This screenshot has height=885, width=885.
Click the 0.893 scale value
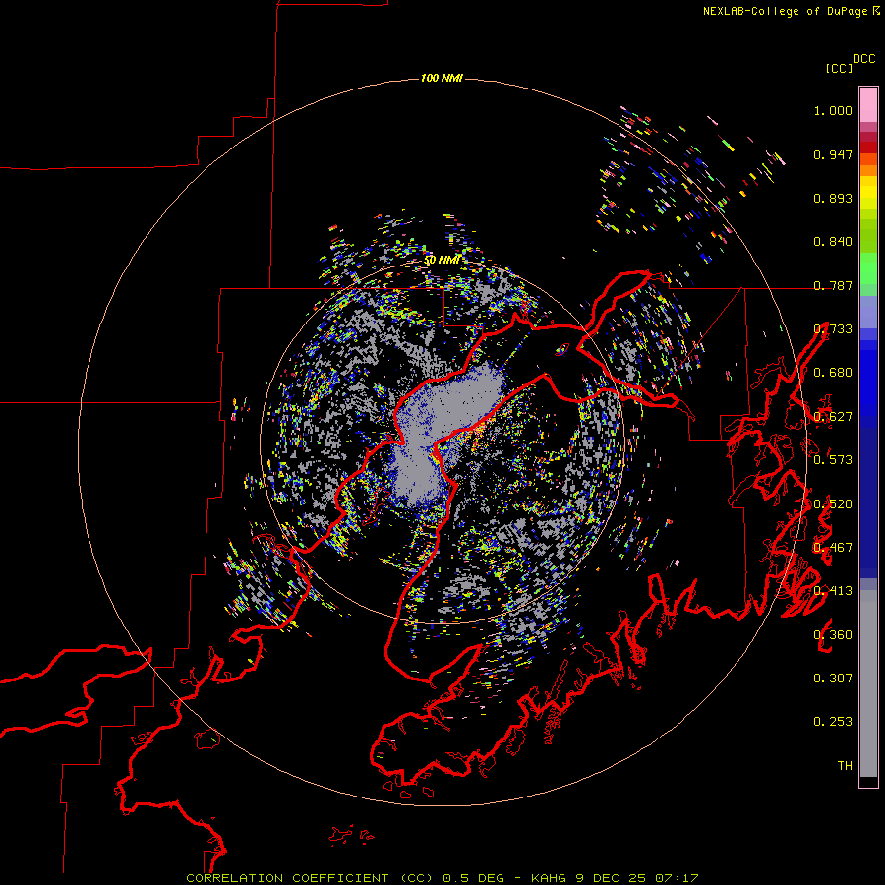pyautogui.click(x=833, y=198)
